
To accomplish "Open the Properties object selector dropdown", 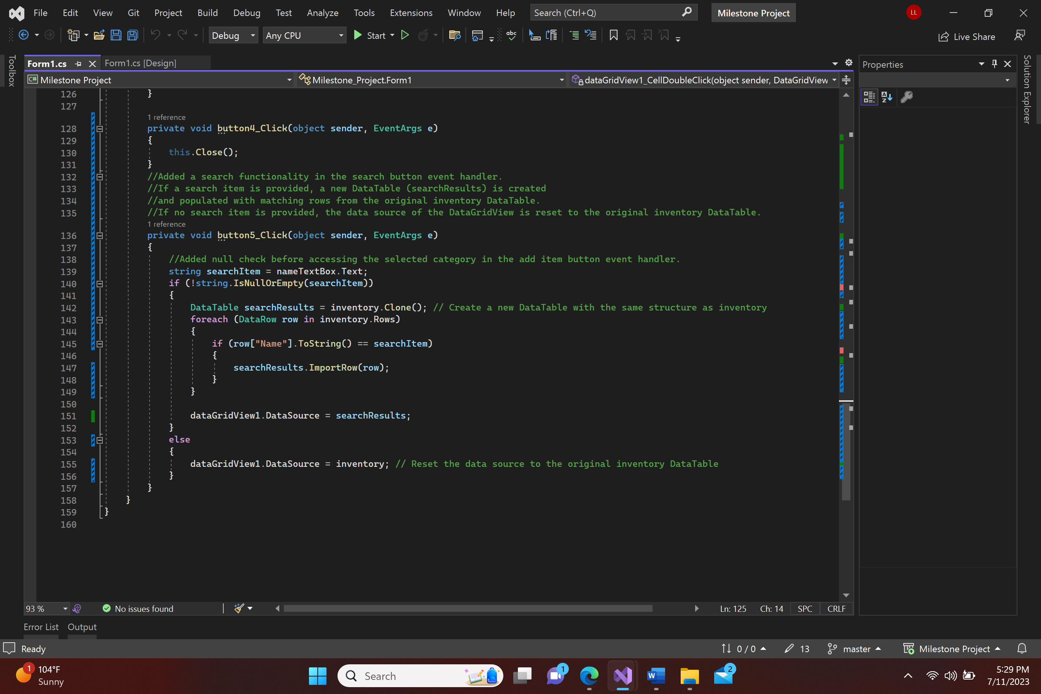I will pos(937,80).
